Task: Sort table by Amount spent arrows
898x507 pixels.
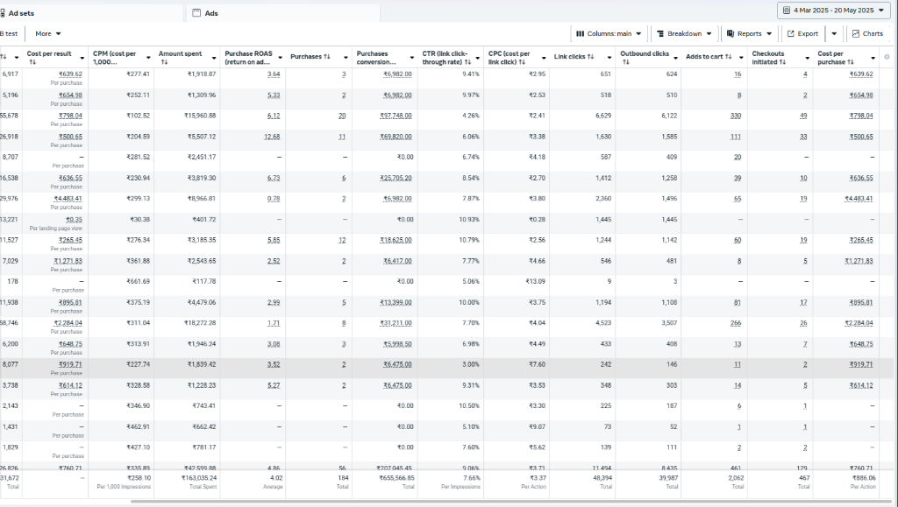Action: click(207, 54)
